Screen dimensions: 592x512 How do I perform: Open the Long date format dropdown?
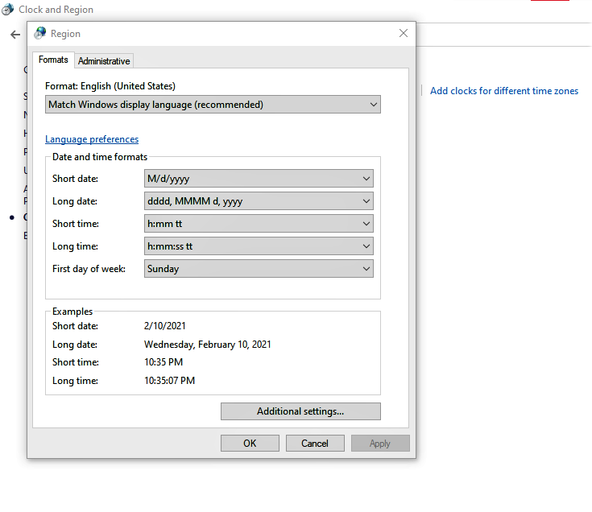tap(259, 201)
